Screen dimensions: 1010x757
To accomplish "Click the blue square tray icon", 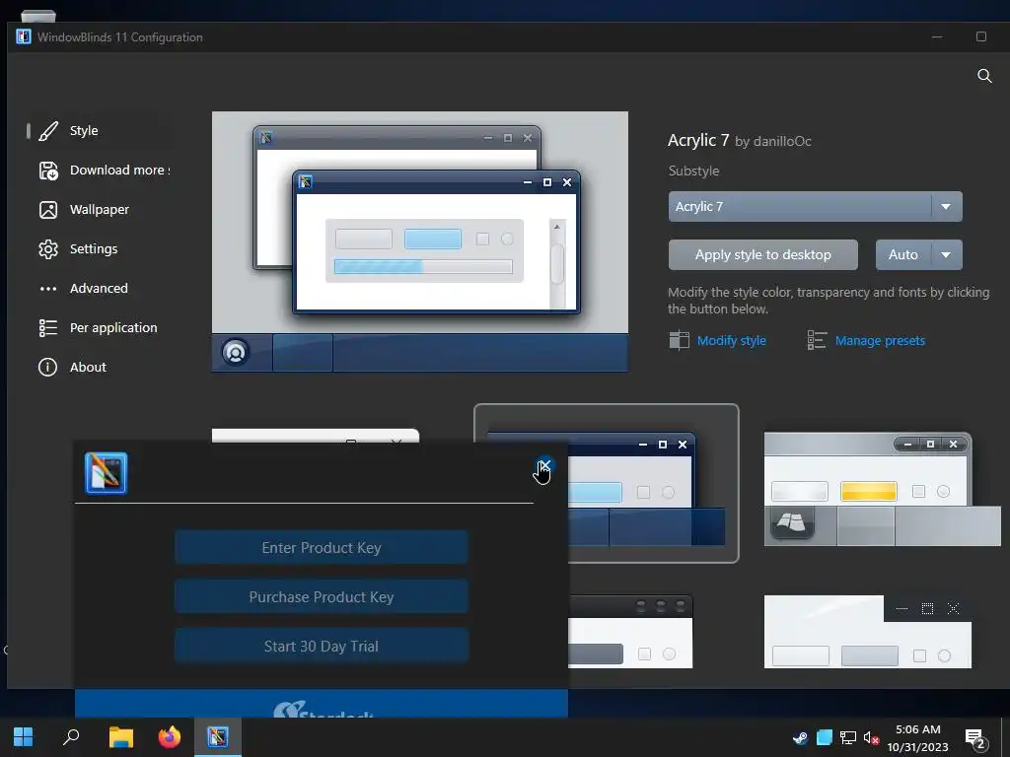I will click(825, 737).
